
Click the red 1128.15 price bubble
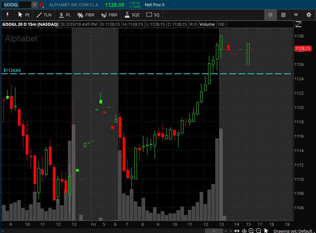(303, 48)
